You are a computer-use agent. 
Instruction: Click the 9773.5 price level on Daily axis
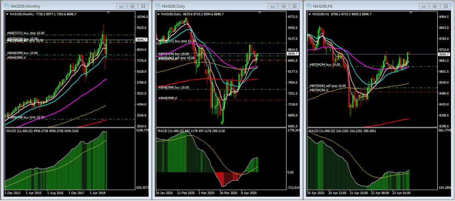293,17
